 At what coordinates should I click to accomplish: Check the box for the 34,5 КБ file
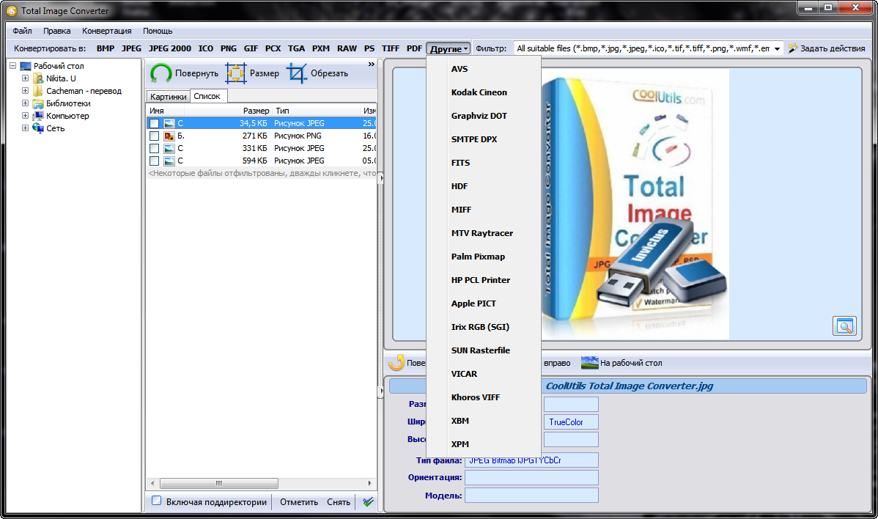tap(155, 123)
